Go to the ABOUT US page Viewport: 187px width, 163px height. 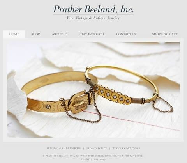[x=60, y=34]
